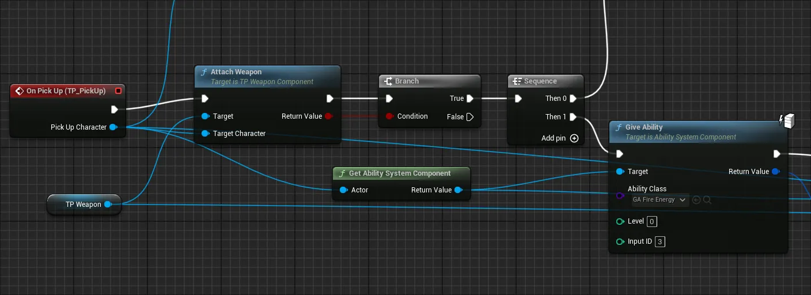The image size is (811, 295).
Task: Click the Level value input field
Action: click(x=651, y=222)
